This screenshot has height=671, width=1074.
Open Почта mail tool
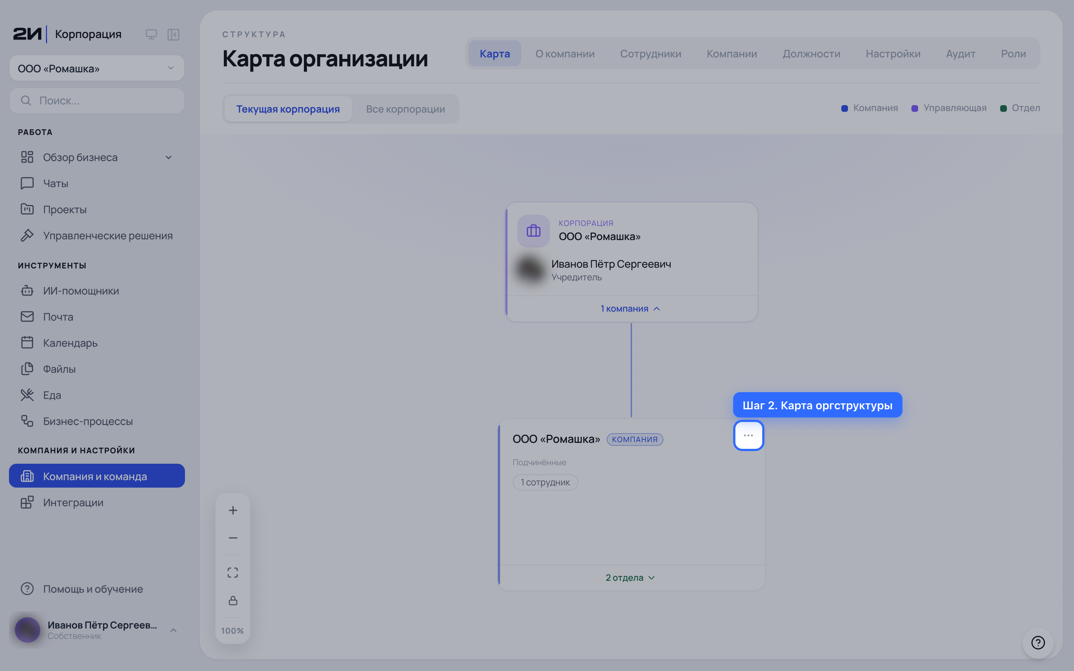point(97,317)
